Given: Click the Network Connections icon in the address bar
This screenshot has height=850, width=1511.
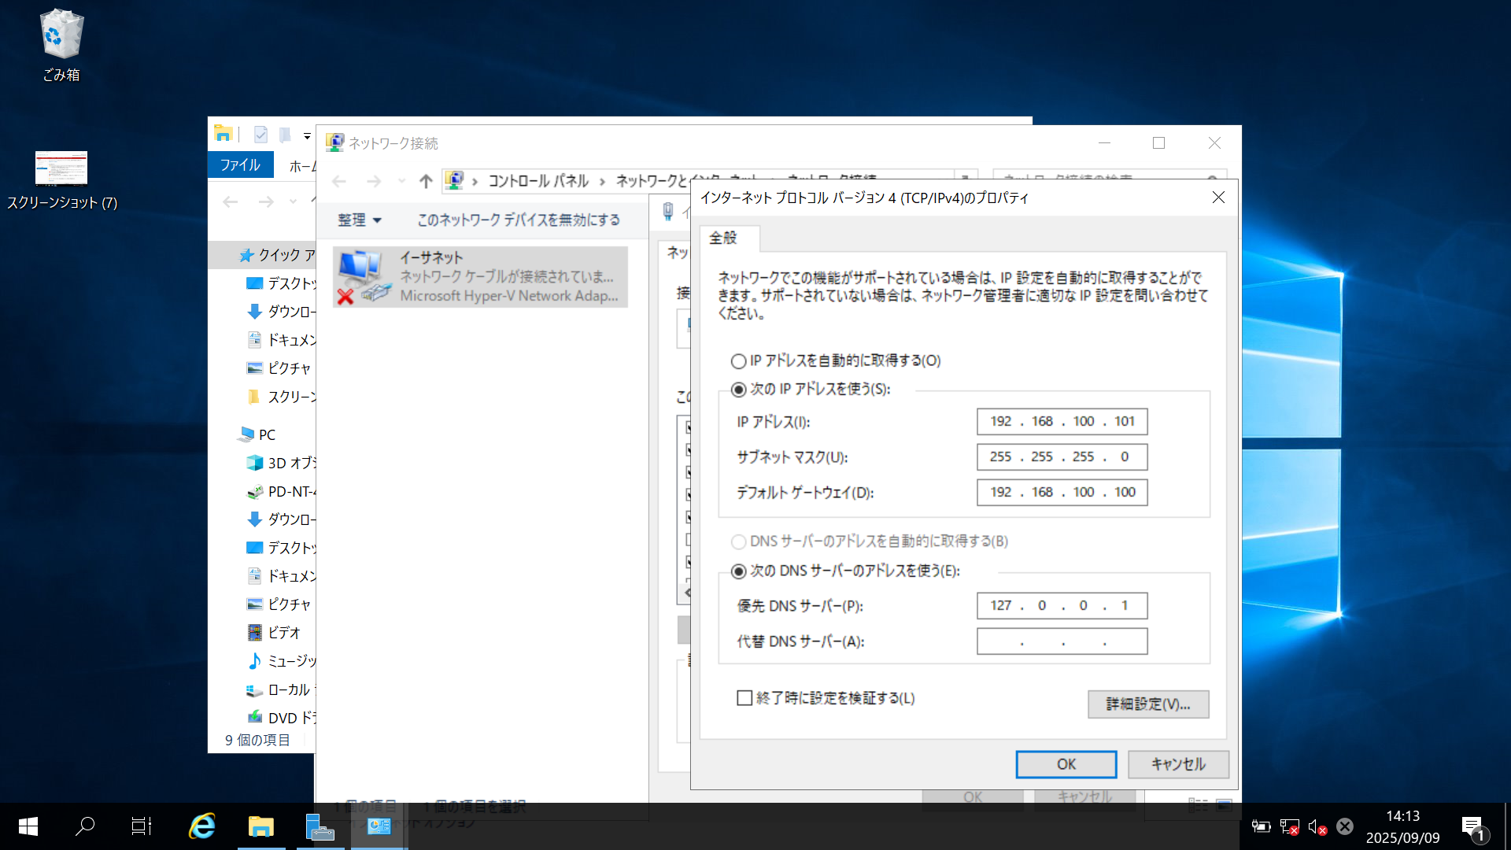Looking at the screenshot, I should coord(454,180).
